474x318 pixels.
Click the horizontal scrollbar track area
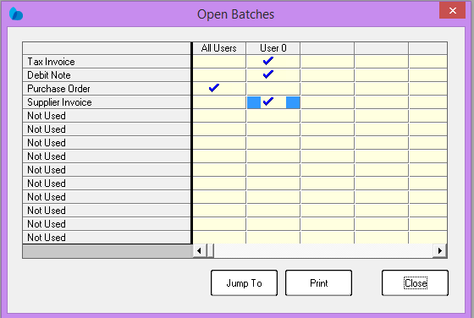(323, 250)
